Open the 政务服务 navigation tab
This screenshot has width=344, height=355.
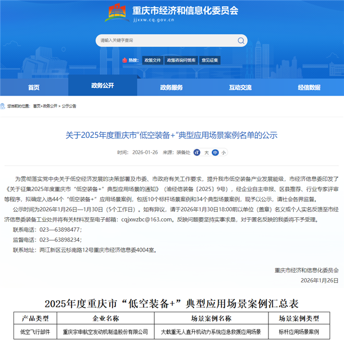pyautogui.click(x=171, y=87)
